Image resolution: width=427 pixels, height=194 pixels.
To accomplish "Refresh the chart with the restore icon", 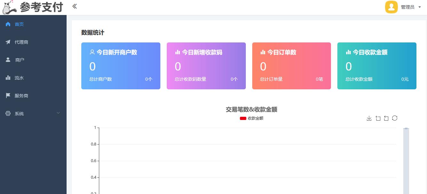I will (x=395, y=118).
